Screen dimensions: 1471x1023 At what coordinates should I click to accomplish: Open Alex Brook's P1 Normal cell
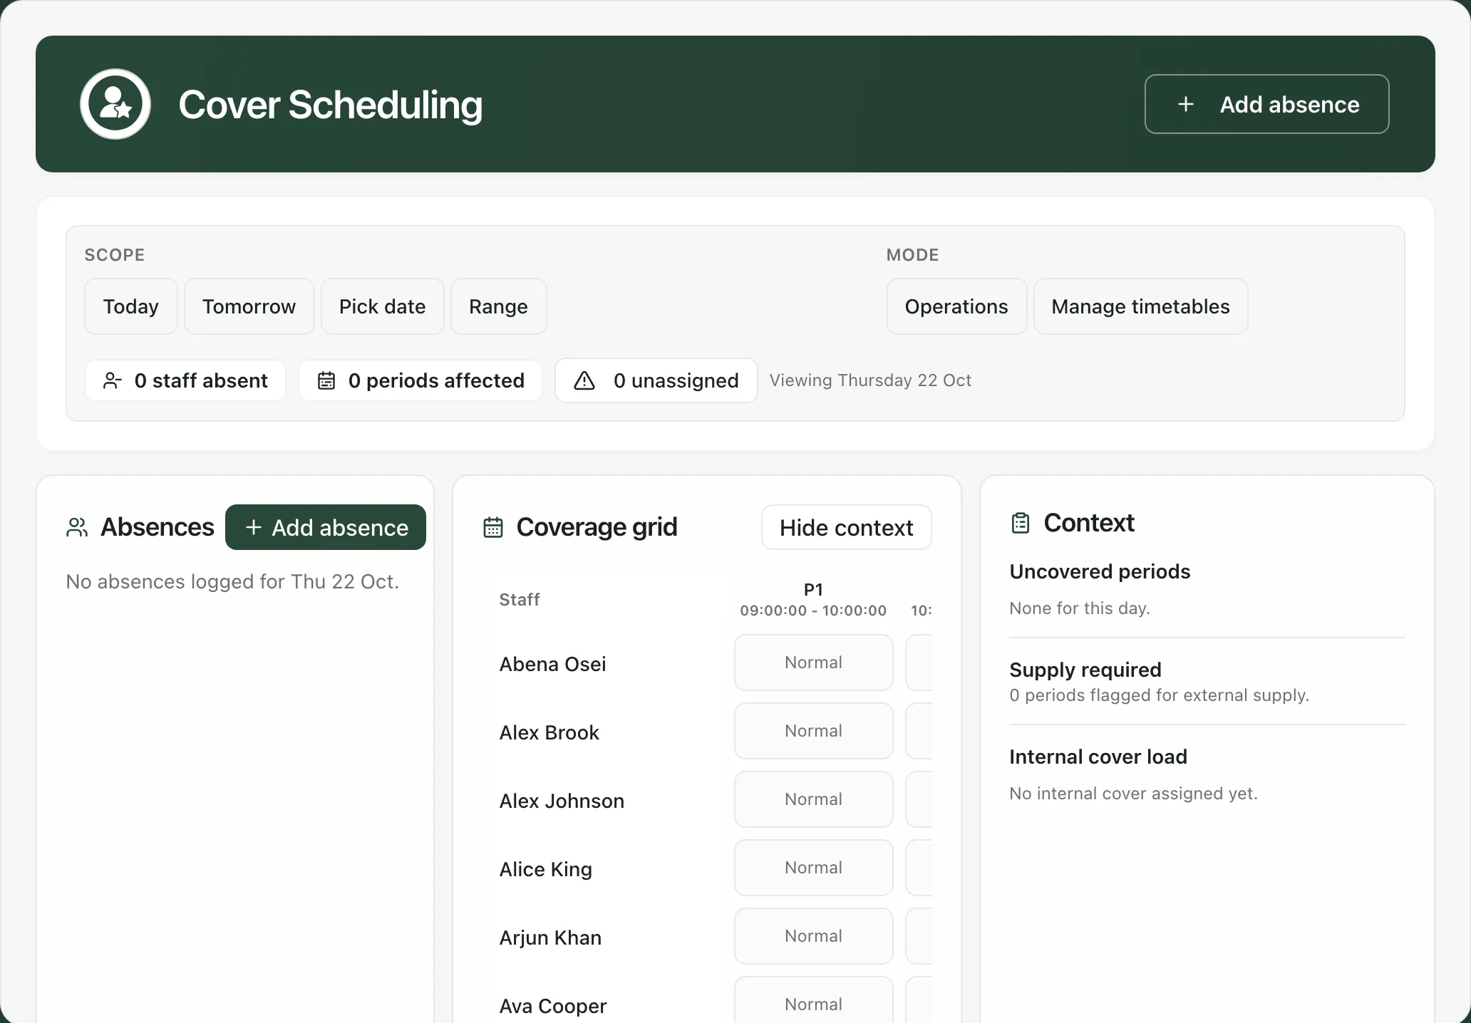pos(813,731)
